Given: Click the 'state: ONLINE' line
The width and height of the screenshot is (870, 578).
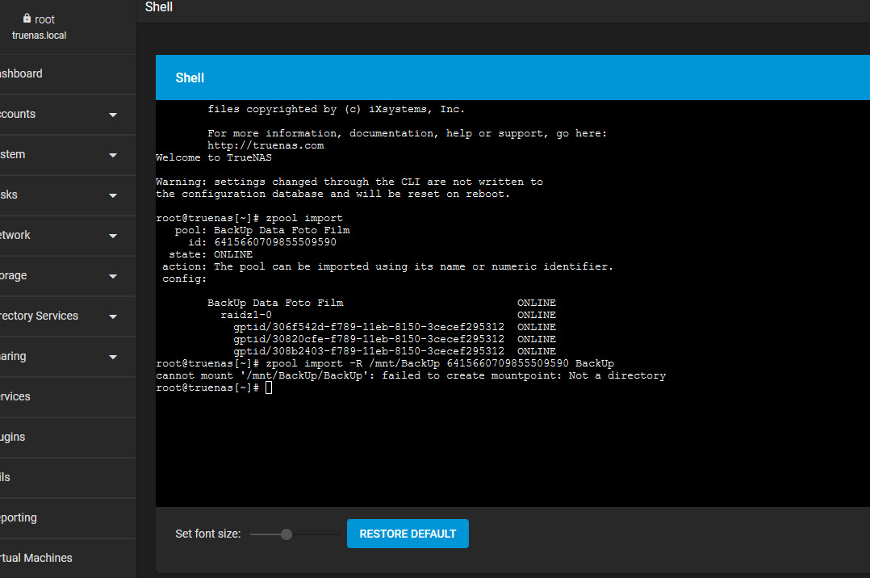Looking at the screenshot, I should pyautogui.click(x=211, y=254).
